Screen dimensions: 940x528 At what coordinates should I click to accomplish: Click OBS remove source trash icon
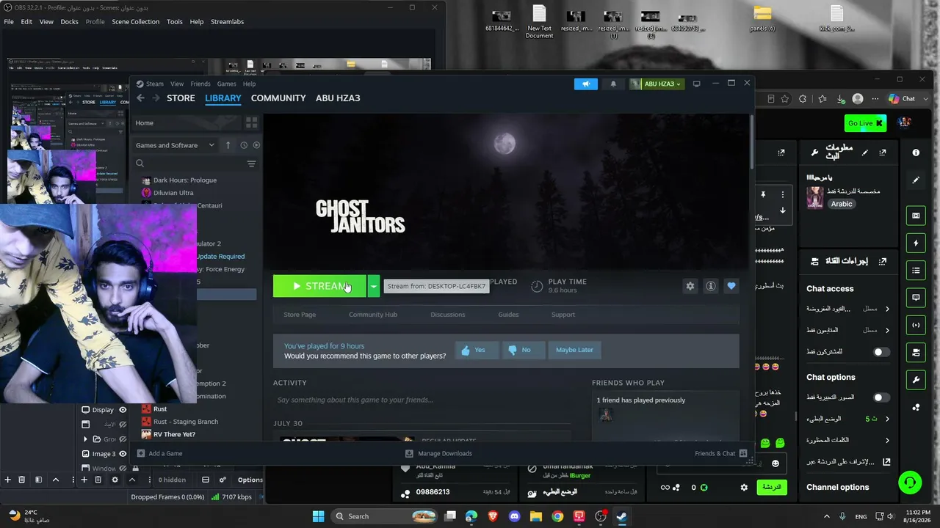[98, 480]
